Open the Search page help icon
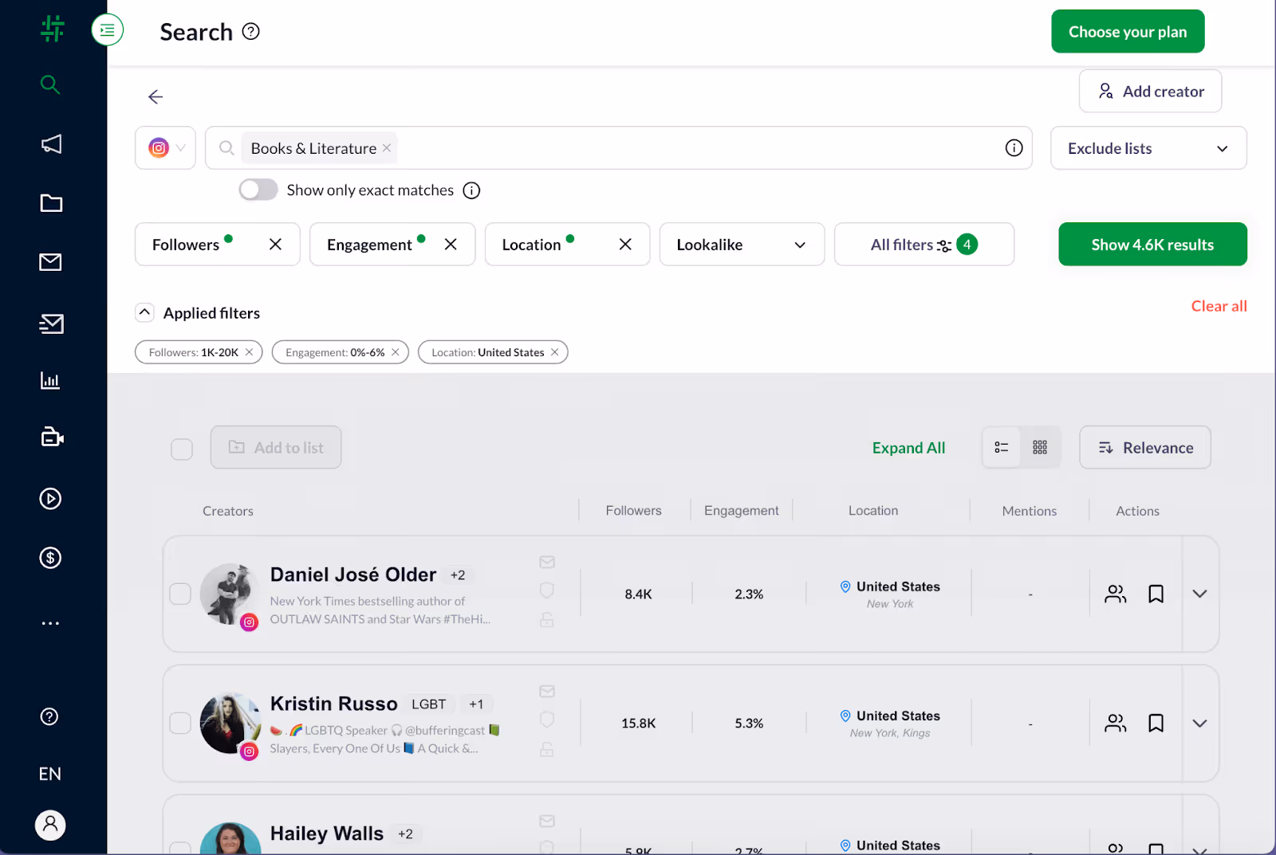The height and width of the screenshot is (855, 1276). (x=251, y=32)
